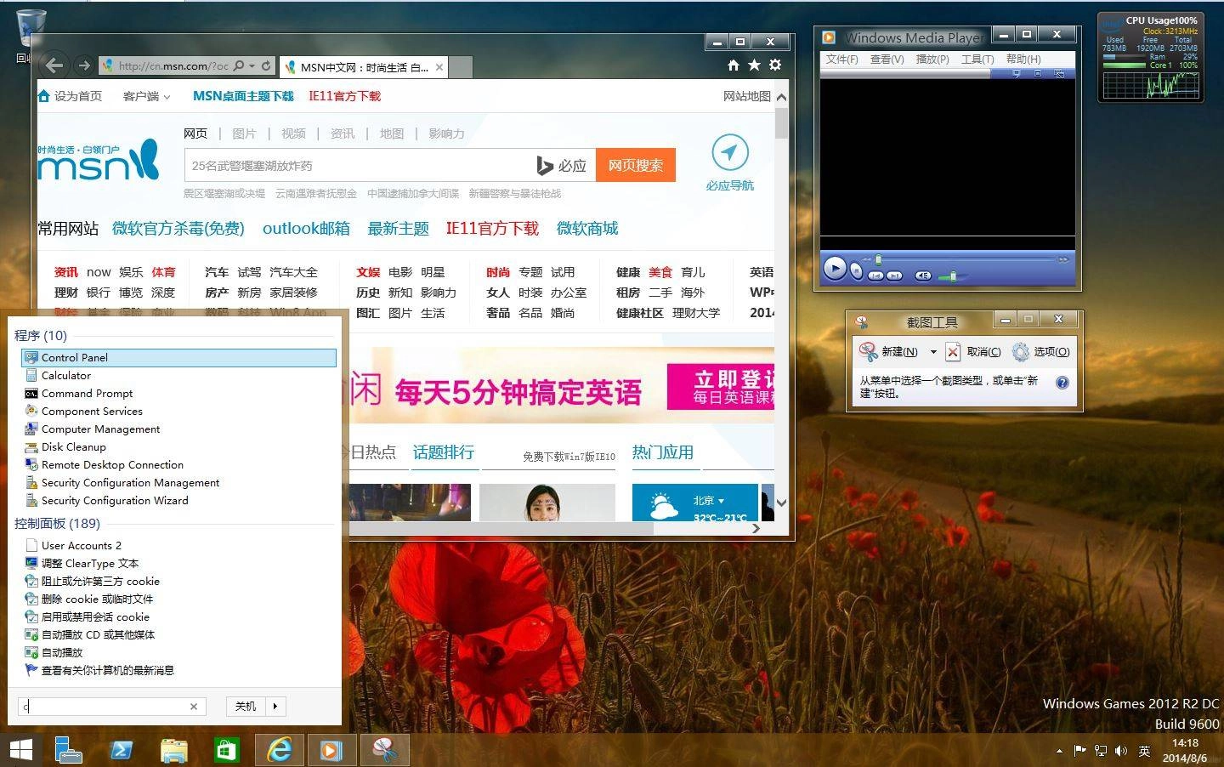1224x767 pixels.
Task: Click the Media Player seek bar
Action: [x=965, y=259]
